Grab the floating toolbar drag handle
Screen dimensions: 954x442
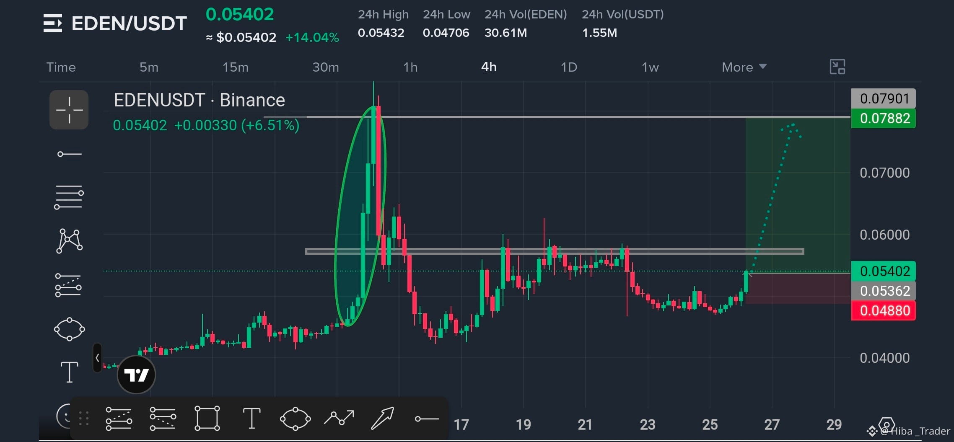tap(84, 418)
